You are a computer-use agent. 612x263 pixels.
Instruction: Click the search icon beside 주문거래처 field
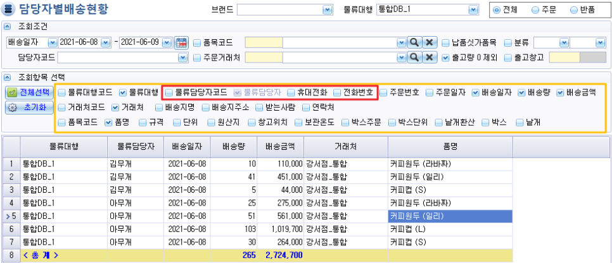pos(414,58)
